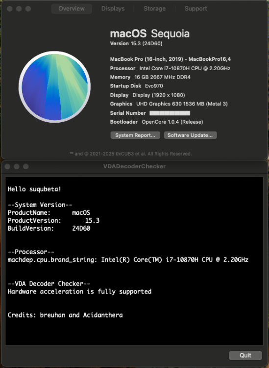Screen dimensions: 269x368
Task: Minimize the VDADecoderChecker window
Action: (16, 166)
